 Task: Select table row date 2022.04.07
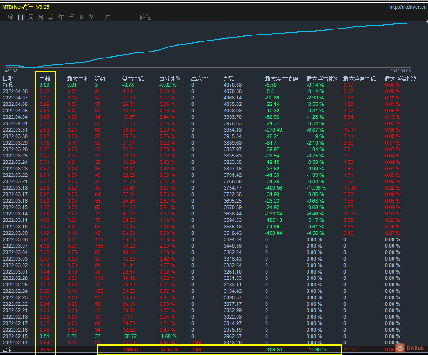(15, 98)
